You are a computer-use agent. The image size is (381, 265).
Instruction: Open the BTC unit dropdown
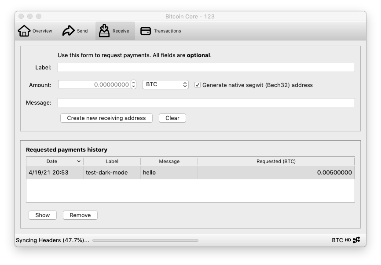(165, 84)
